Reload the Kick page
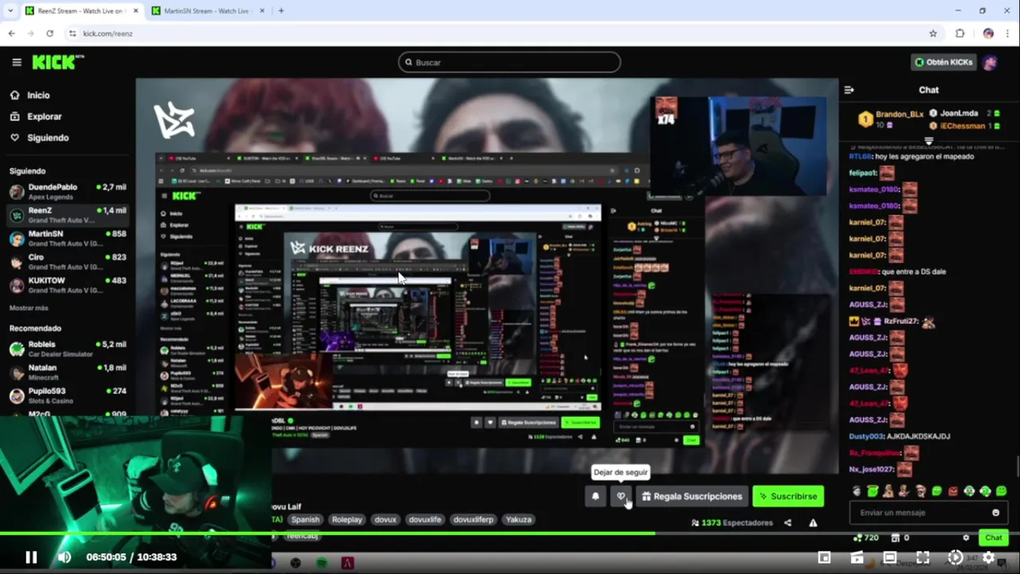 (49, 33)
